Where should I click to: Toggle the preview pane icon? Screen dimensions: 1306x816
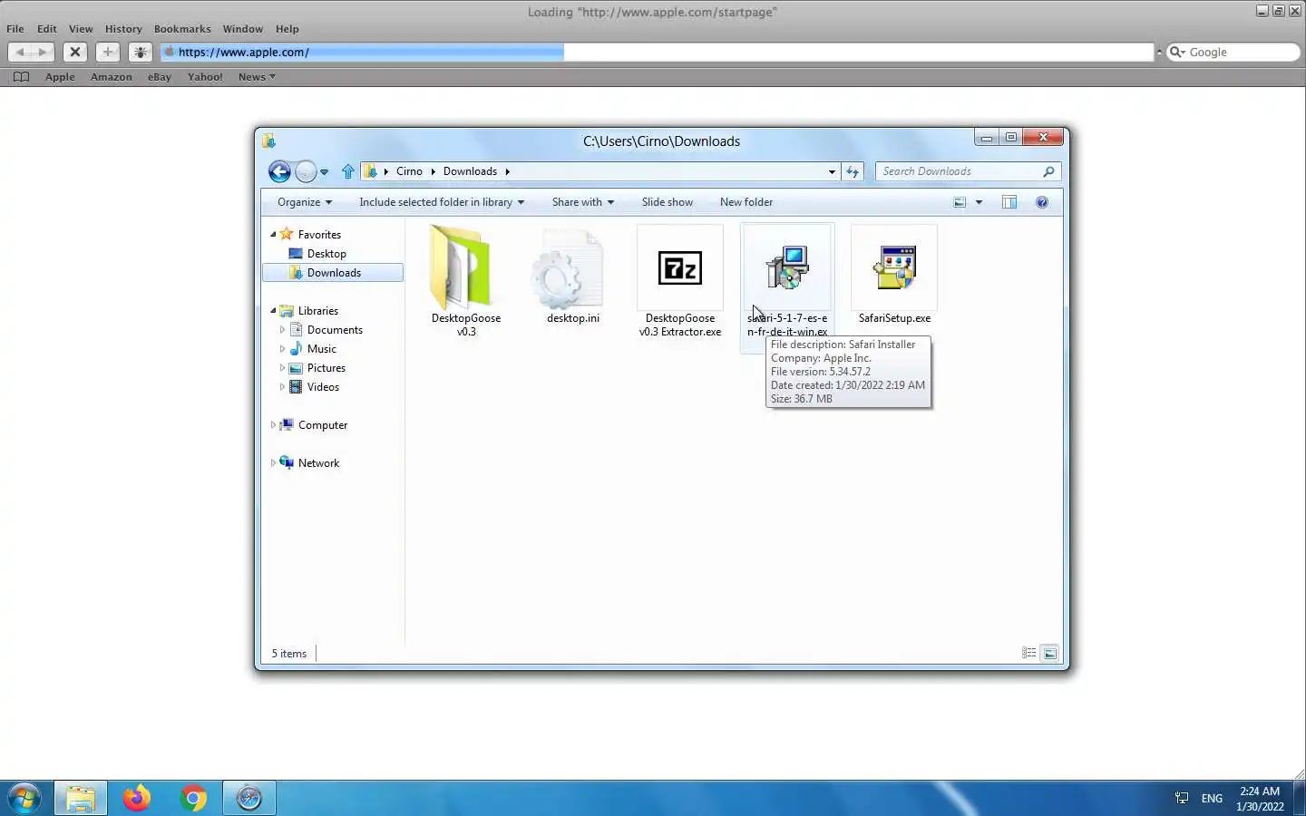coord(1009,202)
